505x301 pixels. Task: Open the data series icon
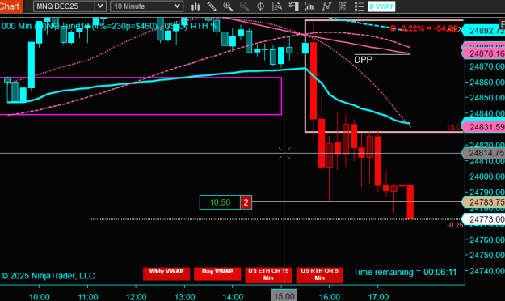309,6
